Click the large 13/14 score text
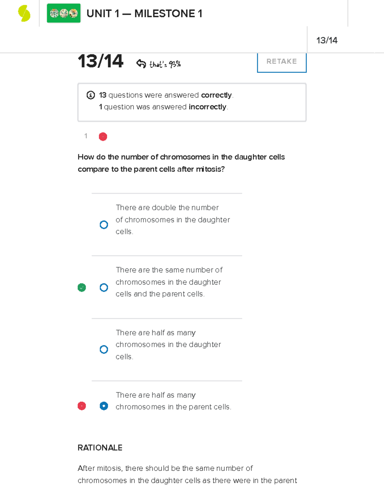384x497 pixels. click(x=100, y=61)
